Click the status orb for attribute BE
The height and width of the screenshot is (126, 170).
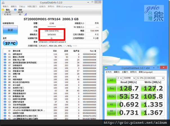pos(5,91)
